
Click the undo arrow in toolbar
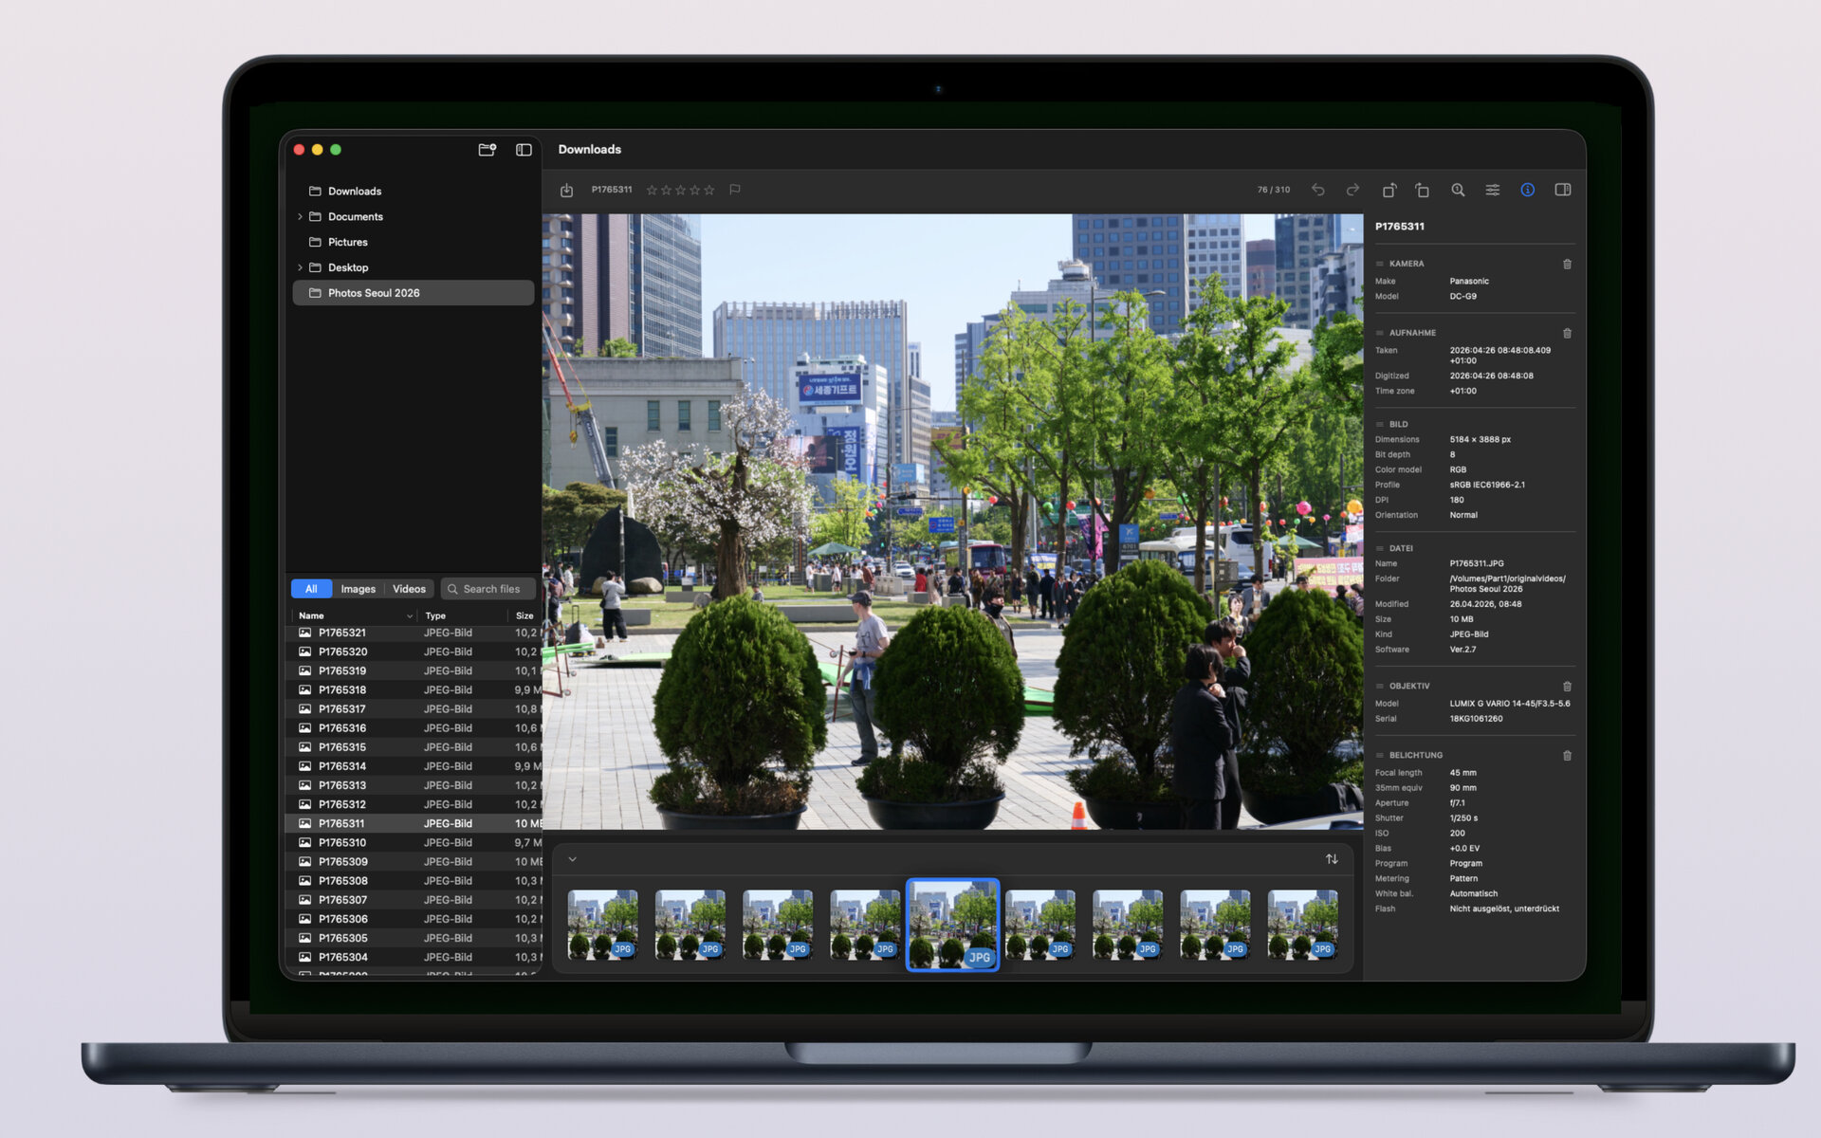(1318, 190)
